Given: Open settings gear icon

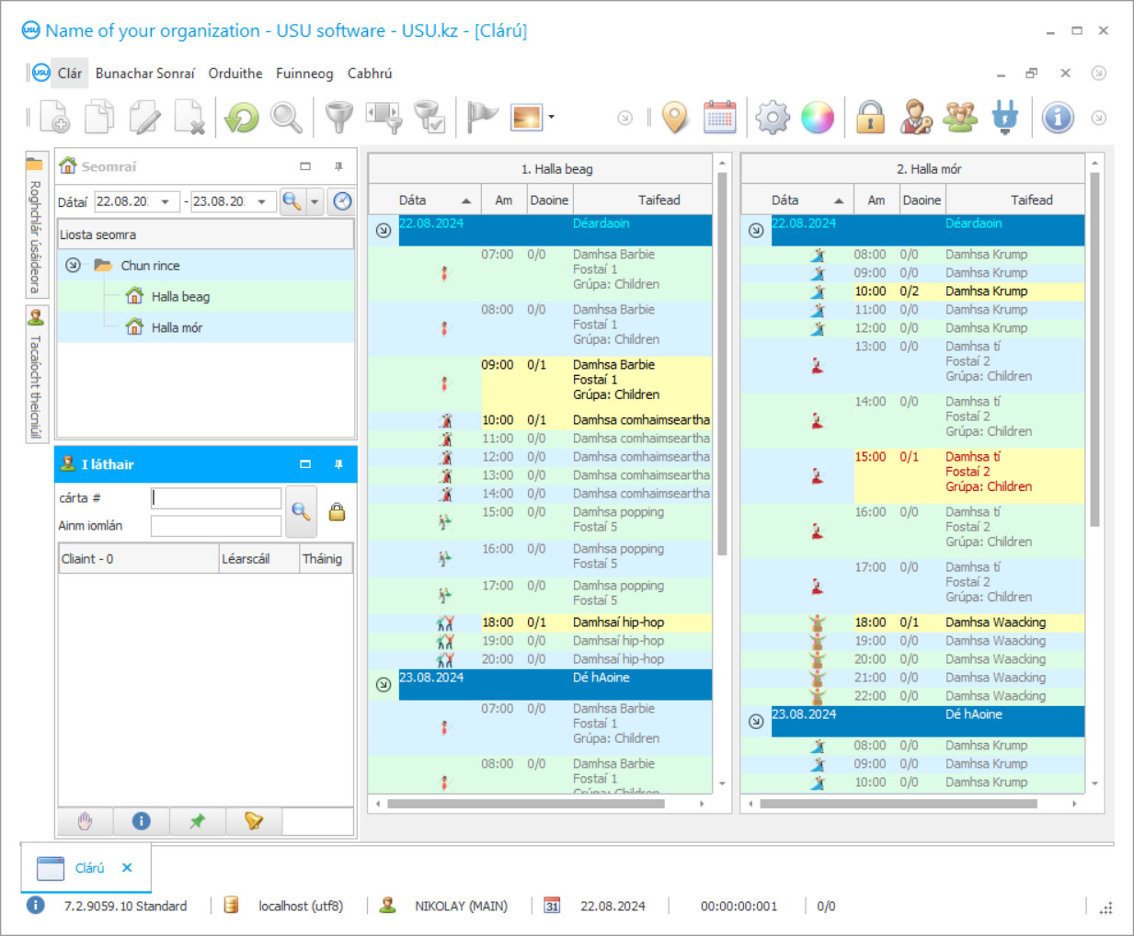Looking at the screenshot, I should point(773,118).
